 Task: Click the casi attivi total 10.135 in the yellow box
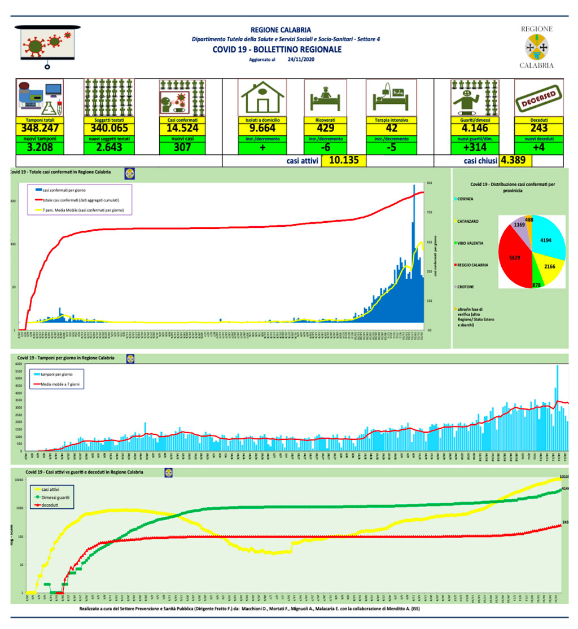(x=344, y=160)
